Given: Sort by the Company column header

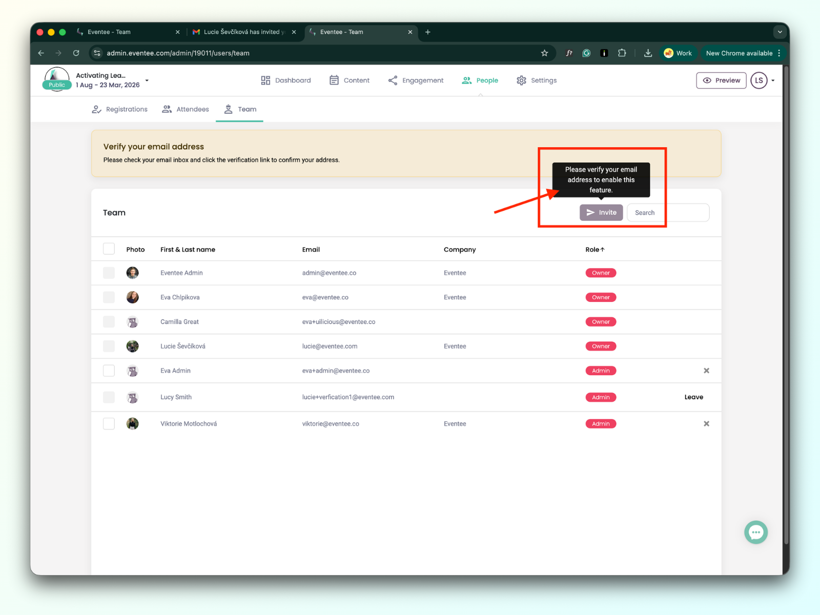Looking at the screenshot, I should click(x=460, y=250).
